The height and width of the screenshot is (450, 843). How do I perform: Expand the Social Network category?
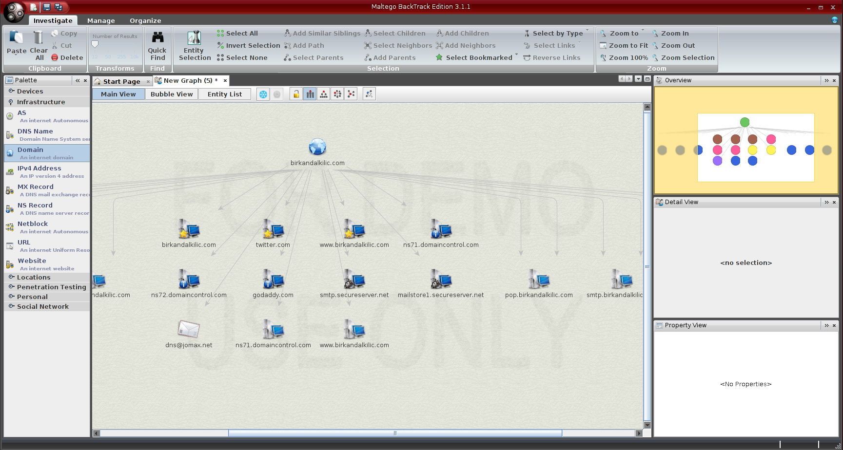pos(47,306)
